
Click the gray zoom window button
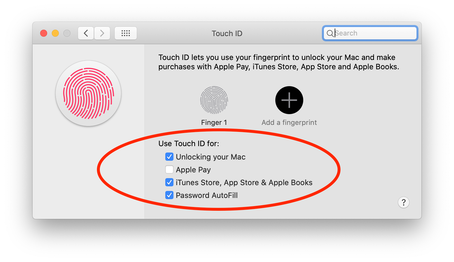pos(67,33)
